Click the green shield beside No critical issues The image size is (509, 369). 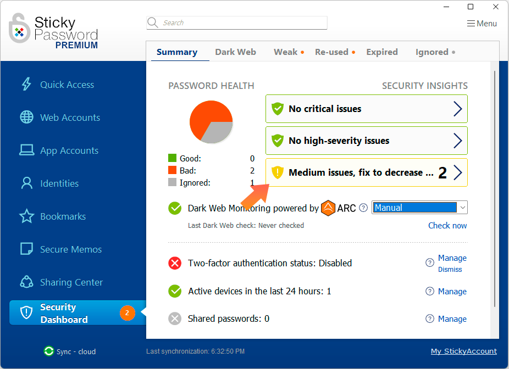coord(278,109)
